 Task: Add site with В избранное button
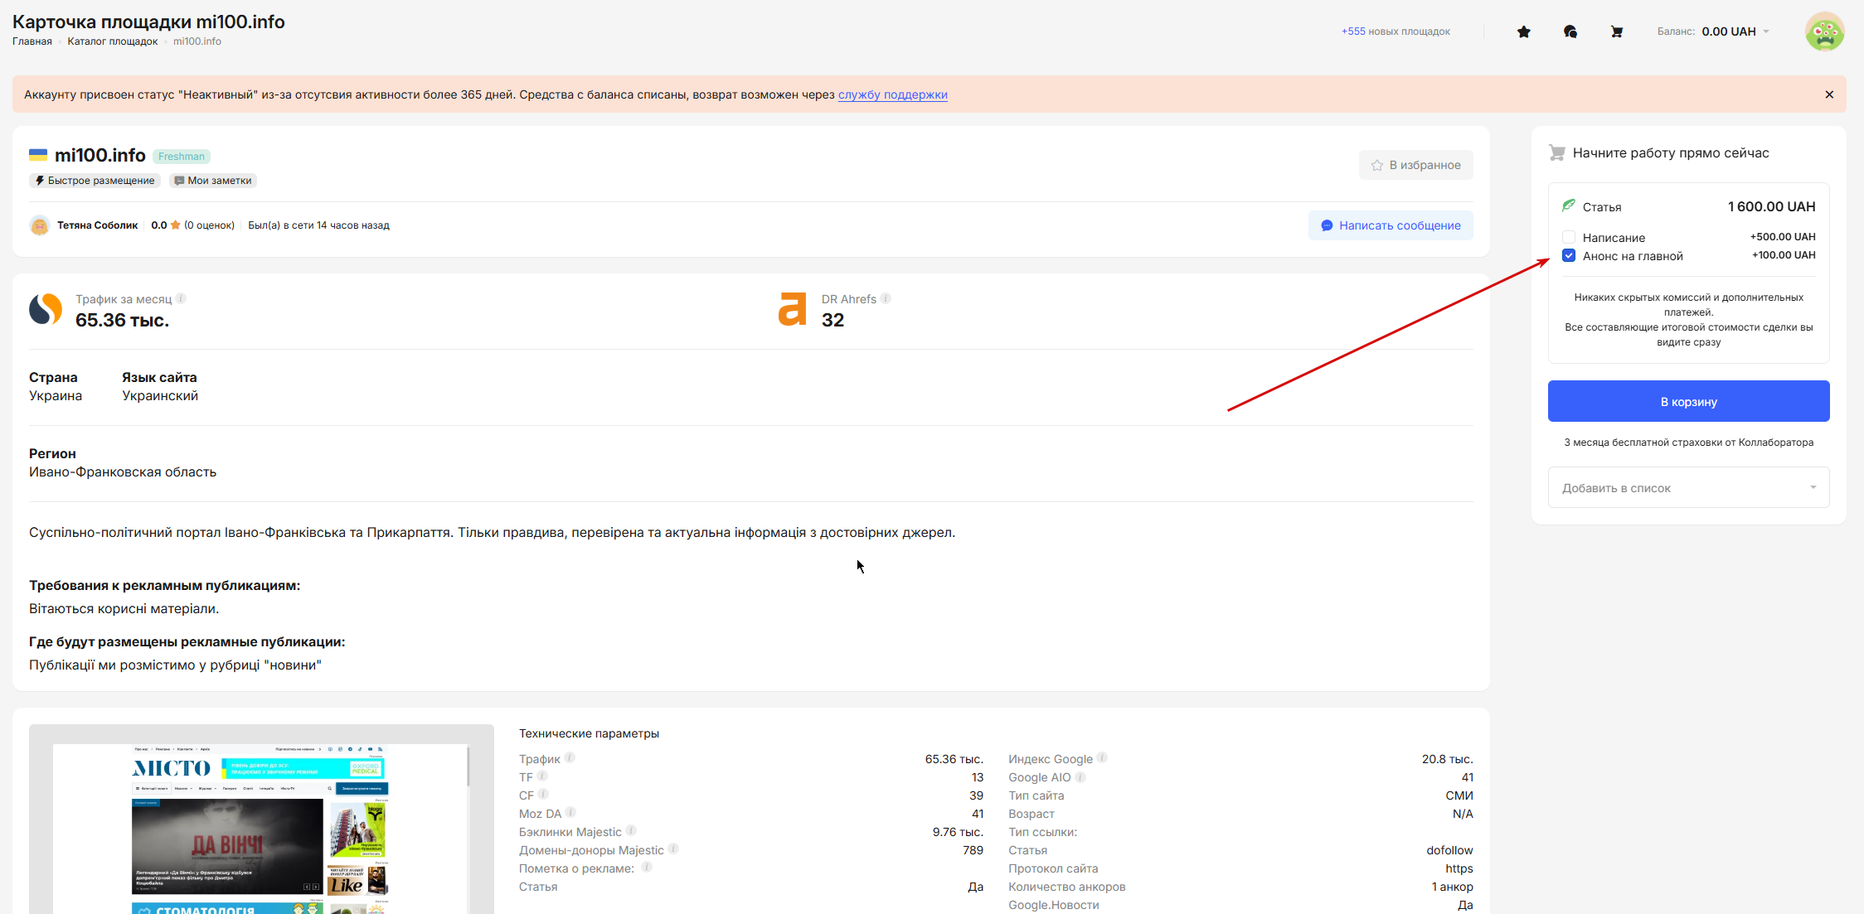1415,165
